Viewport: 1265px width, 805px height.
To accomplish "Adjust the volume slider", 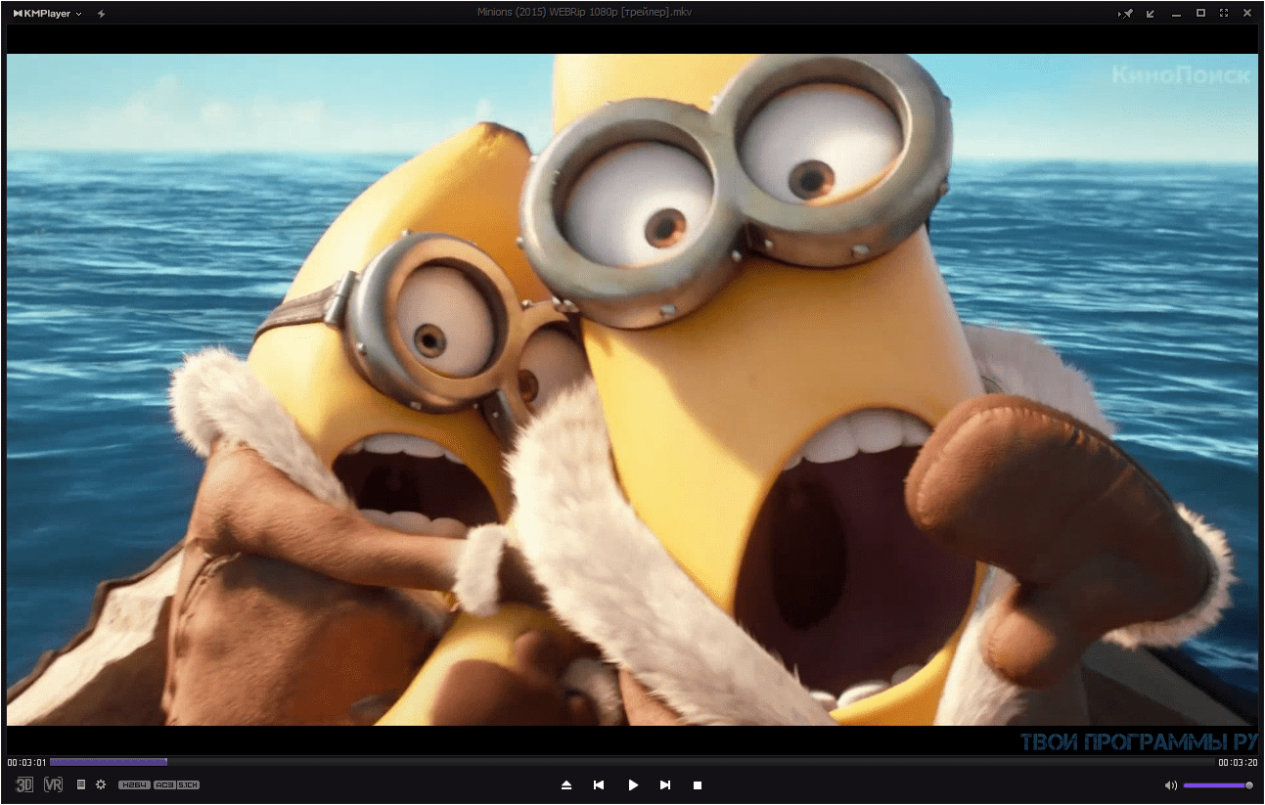I will click(1218, 784).
